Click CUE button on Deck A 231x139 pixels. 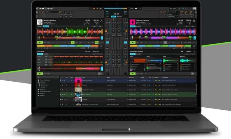click(45, 43)
